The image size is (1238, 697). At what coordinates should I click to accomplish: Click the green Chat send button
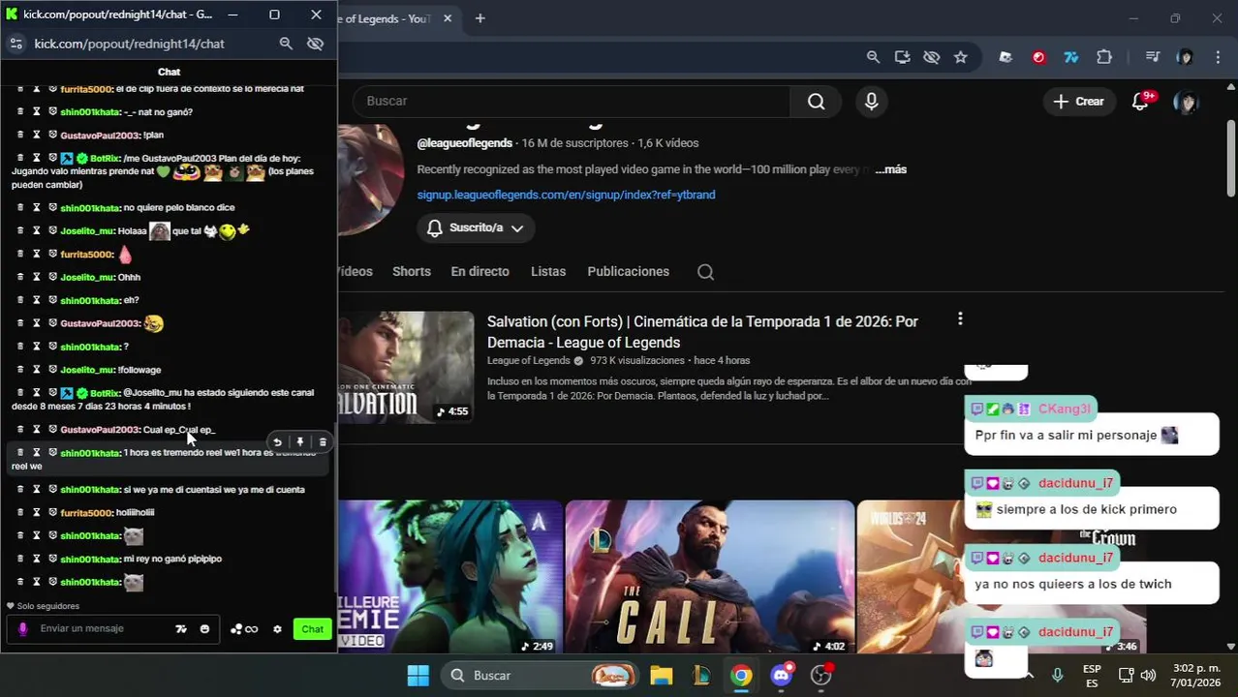click(312, 629)
